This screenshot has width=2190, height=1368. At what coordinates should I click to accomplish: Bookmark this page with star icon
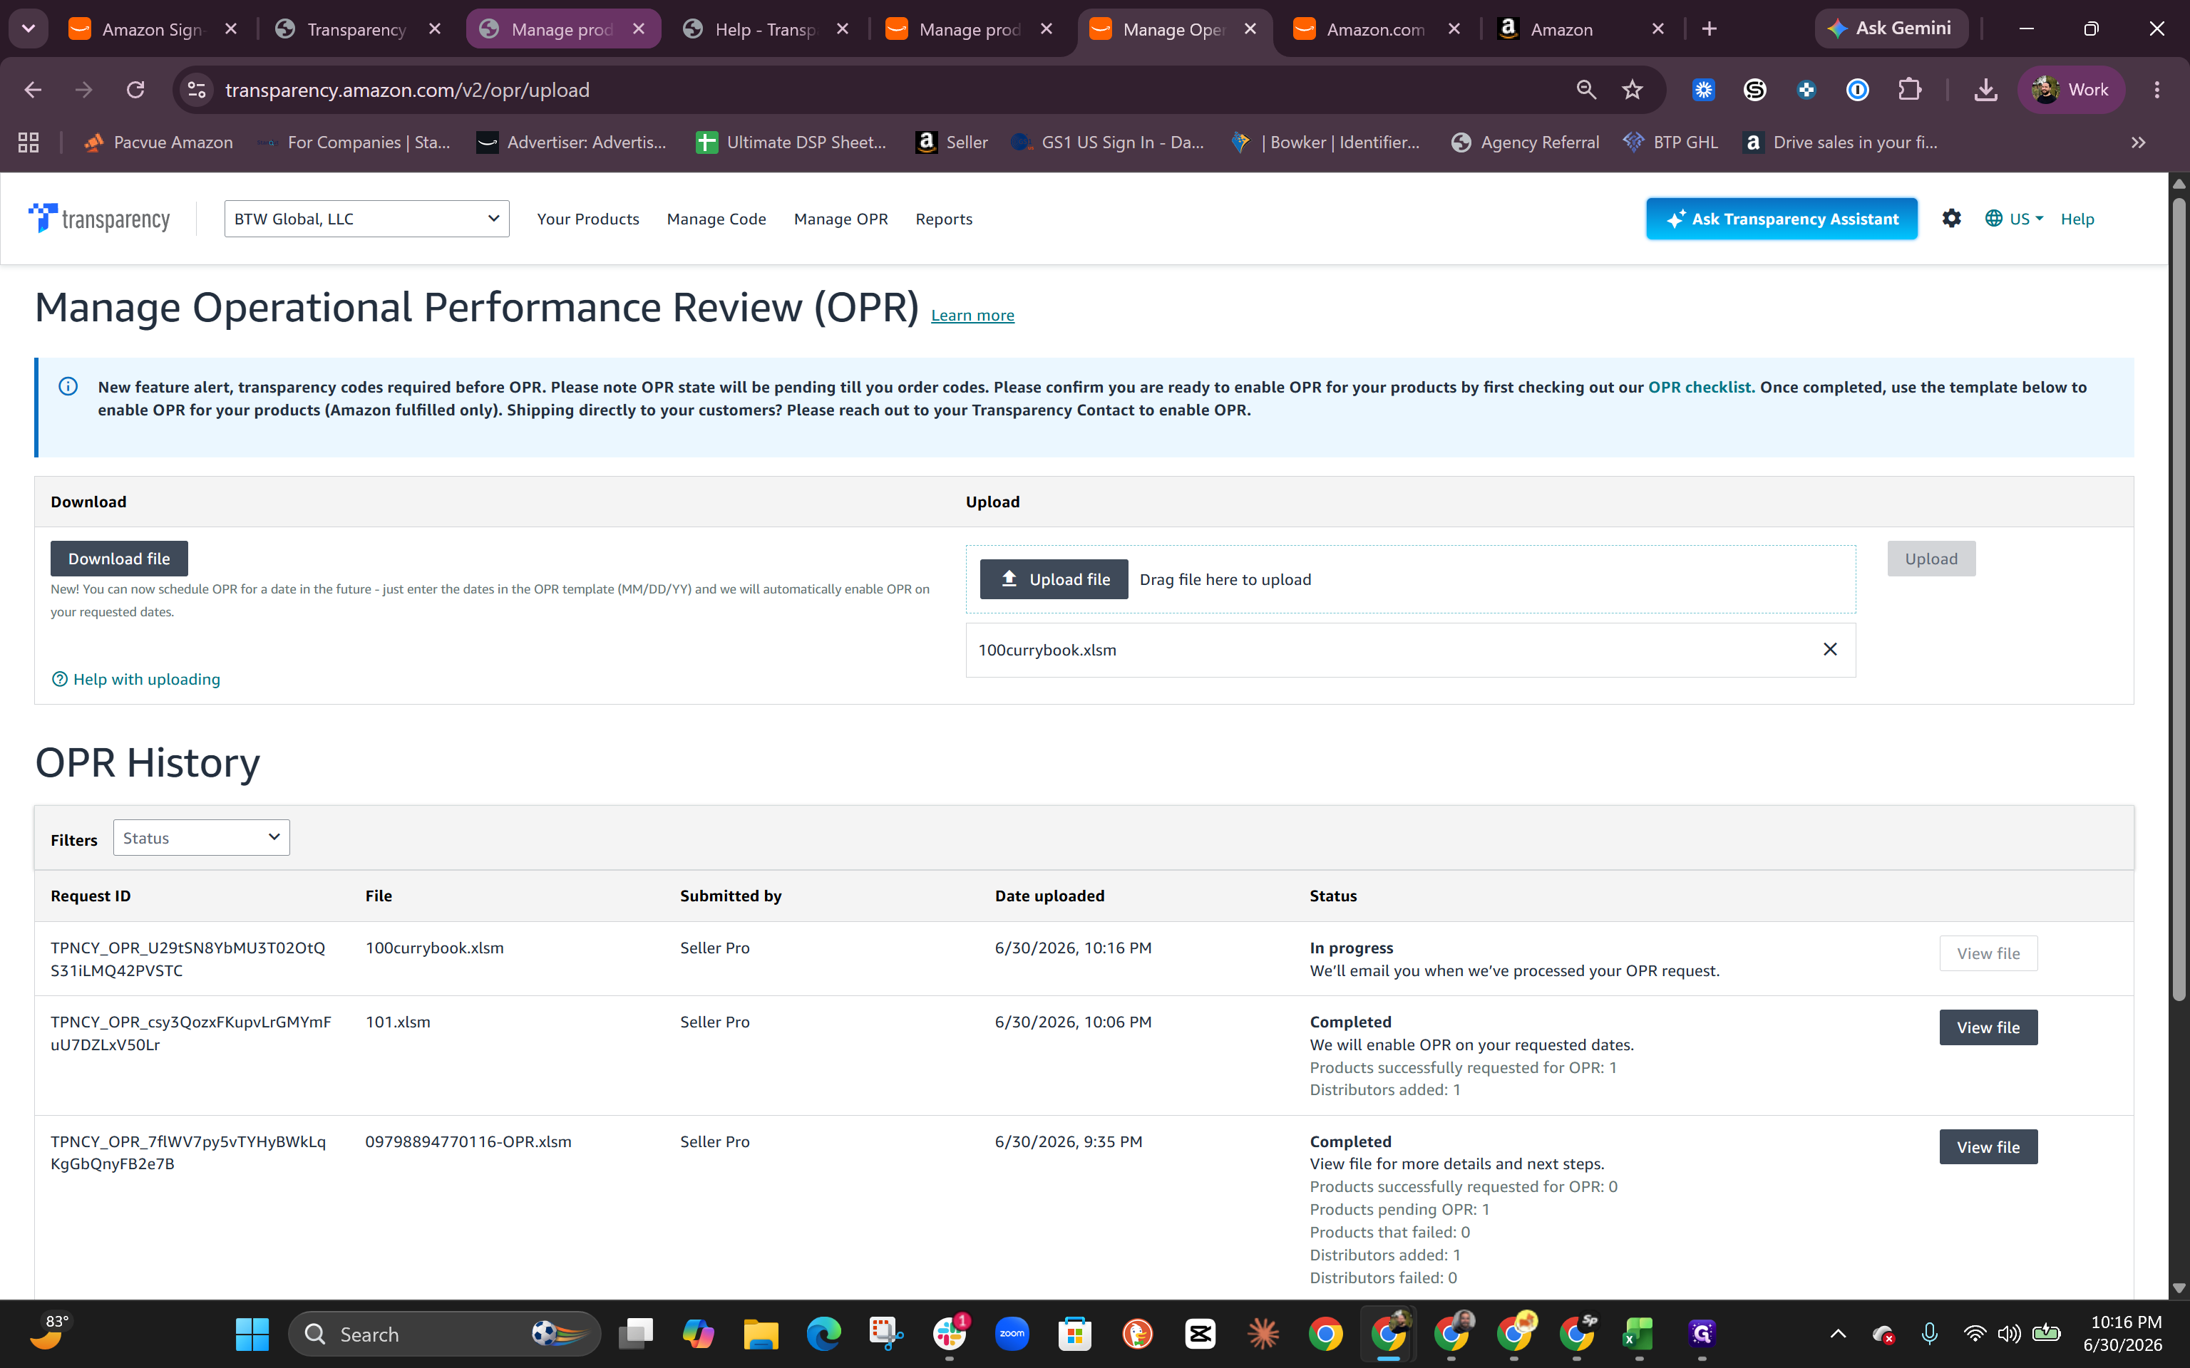1632,90
